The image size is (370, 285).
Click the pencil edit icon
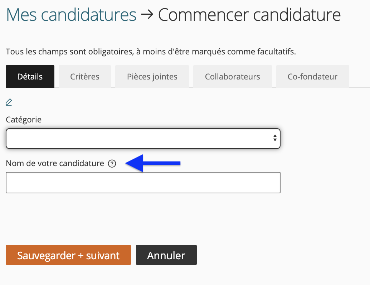(9, 102)
